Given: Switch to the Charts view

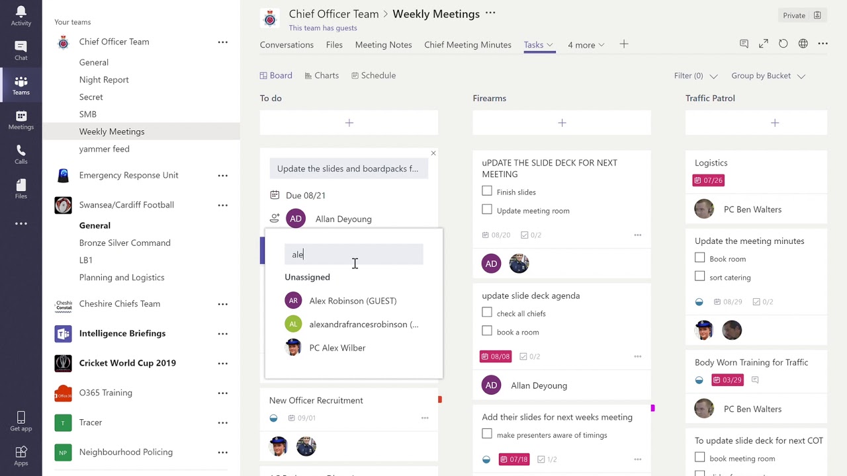Looking at the screenshot, I should [322, 75].
